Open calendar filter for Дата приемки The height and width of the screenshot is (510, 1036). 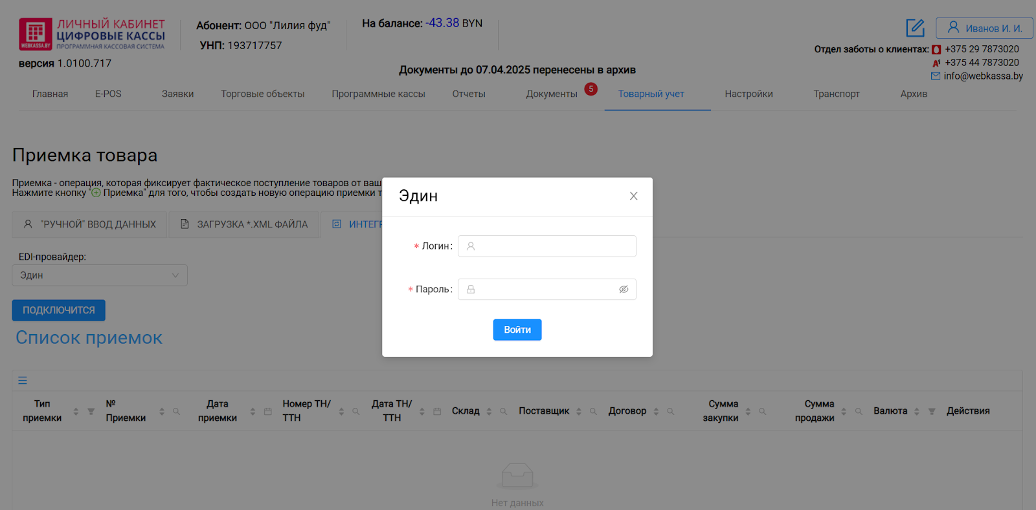tap(268, 411)
